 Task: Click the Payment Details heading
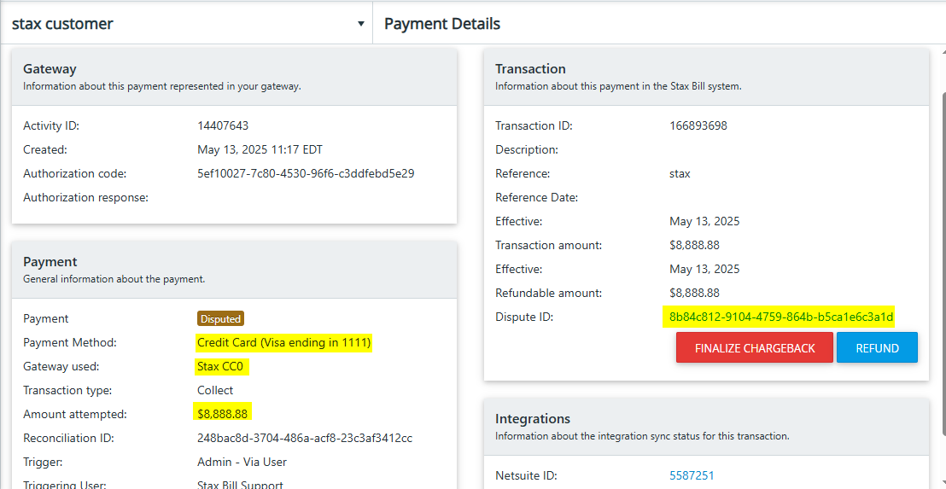pyautogui.click(x=441, y=24)
